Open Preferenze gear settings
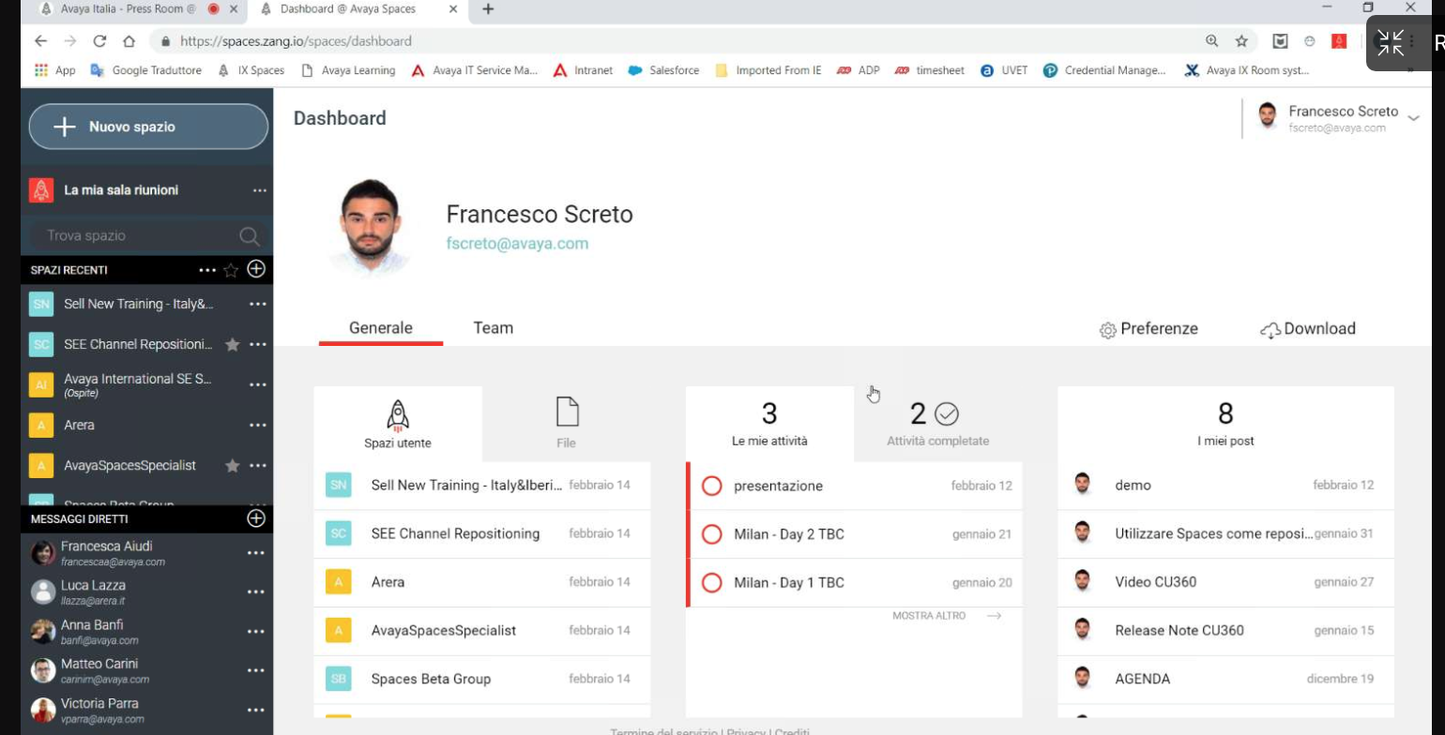1445x735 pixels. (x=1107, y=330)
